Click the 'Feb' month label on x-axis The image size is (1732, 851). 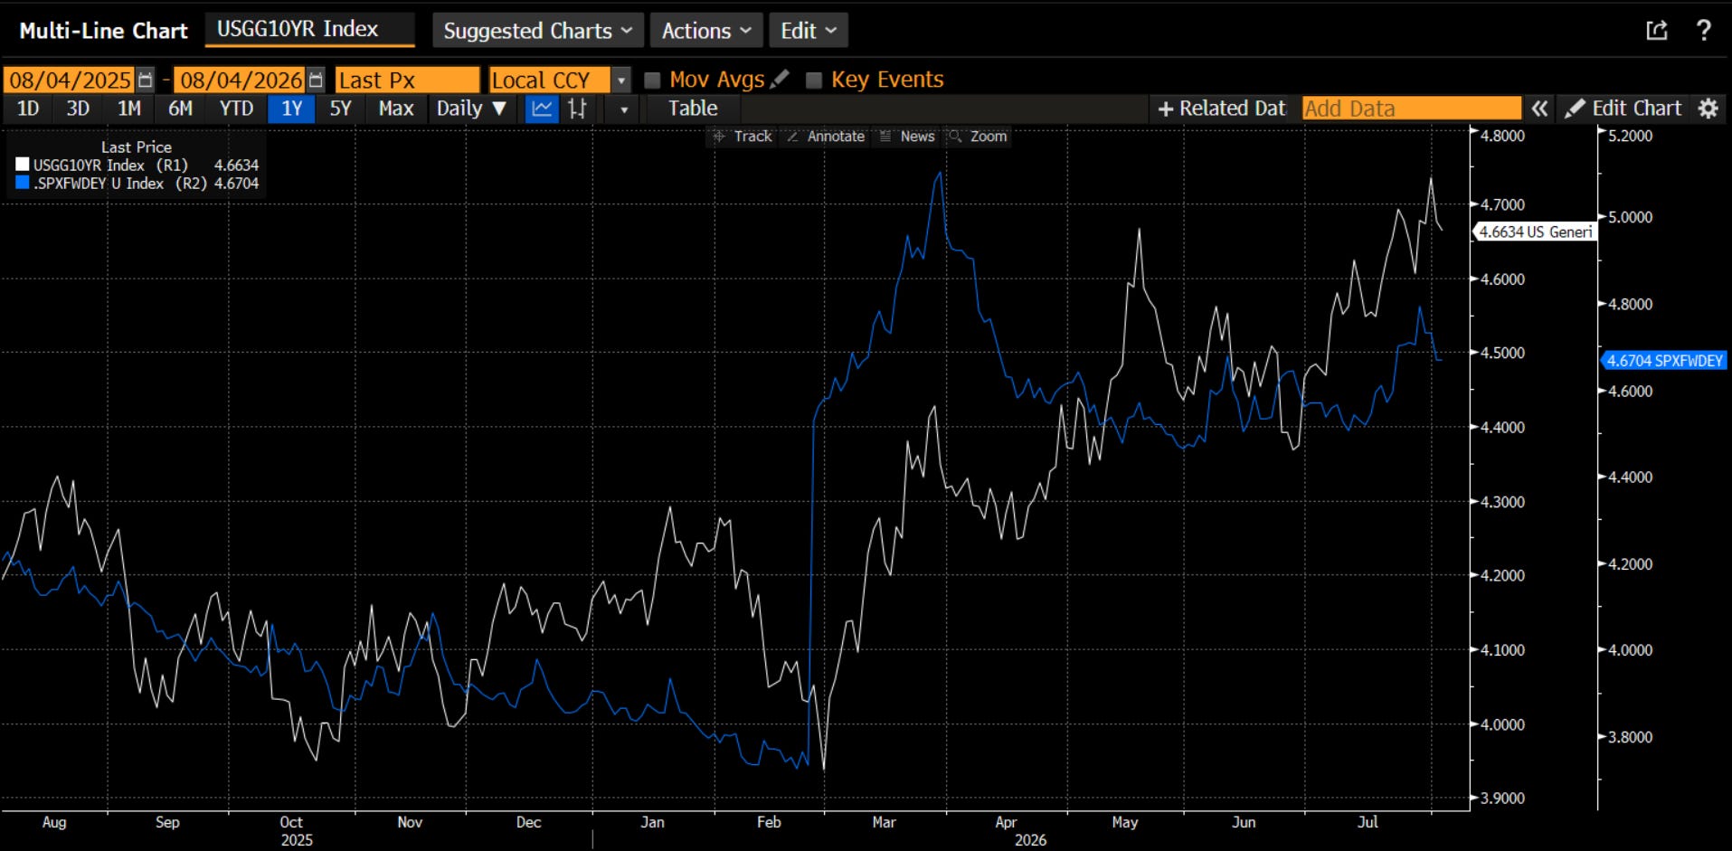[769, 822]
